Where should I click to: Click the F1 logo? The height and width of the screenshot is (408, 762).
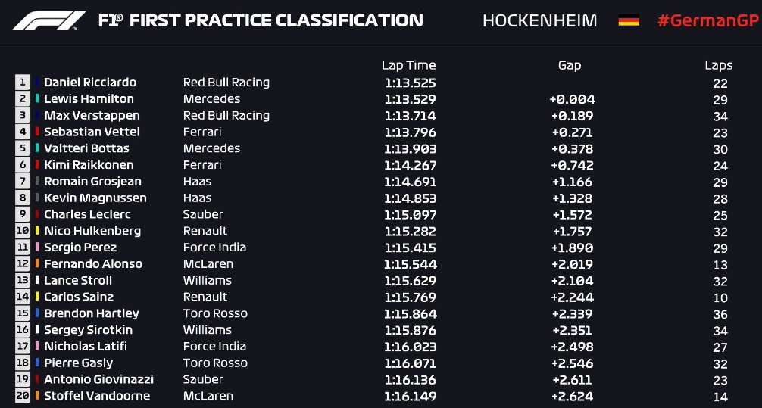pos(48,20)
